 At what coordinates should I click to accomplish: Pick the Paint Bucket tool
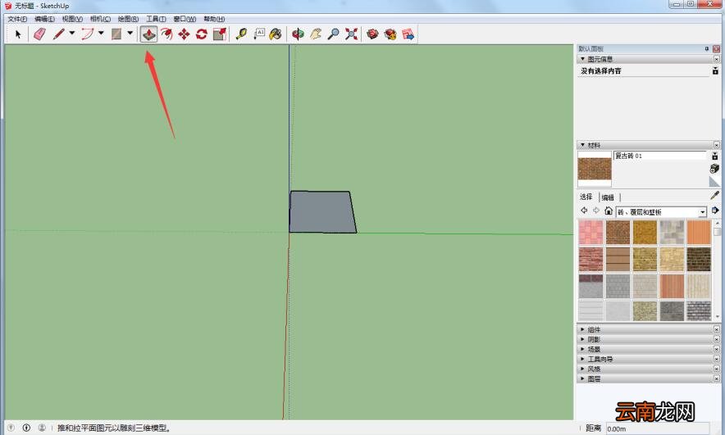(276, 34)
